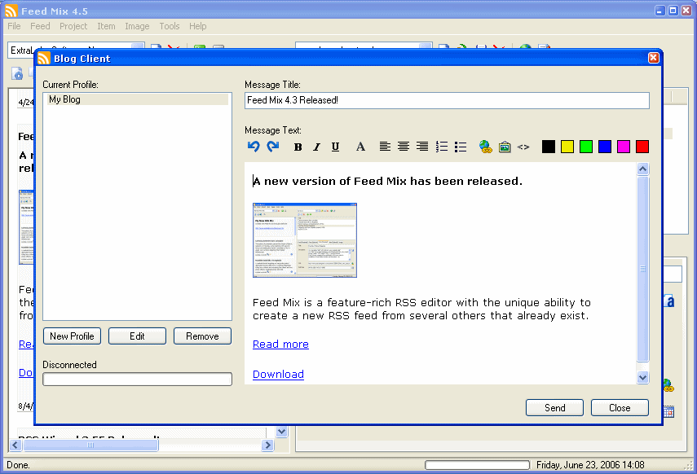The height and width of the screenshot is (474, 697).
Task: Pick the blue text color
Action: point(605,147)
